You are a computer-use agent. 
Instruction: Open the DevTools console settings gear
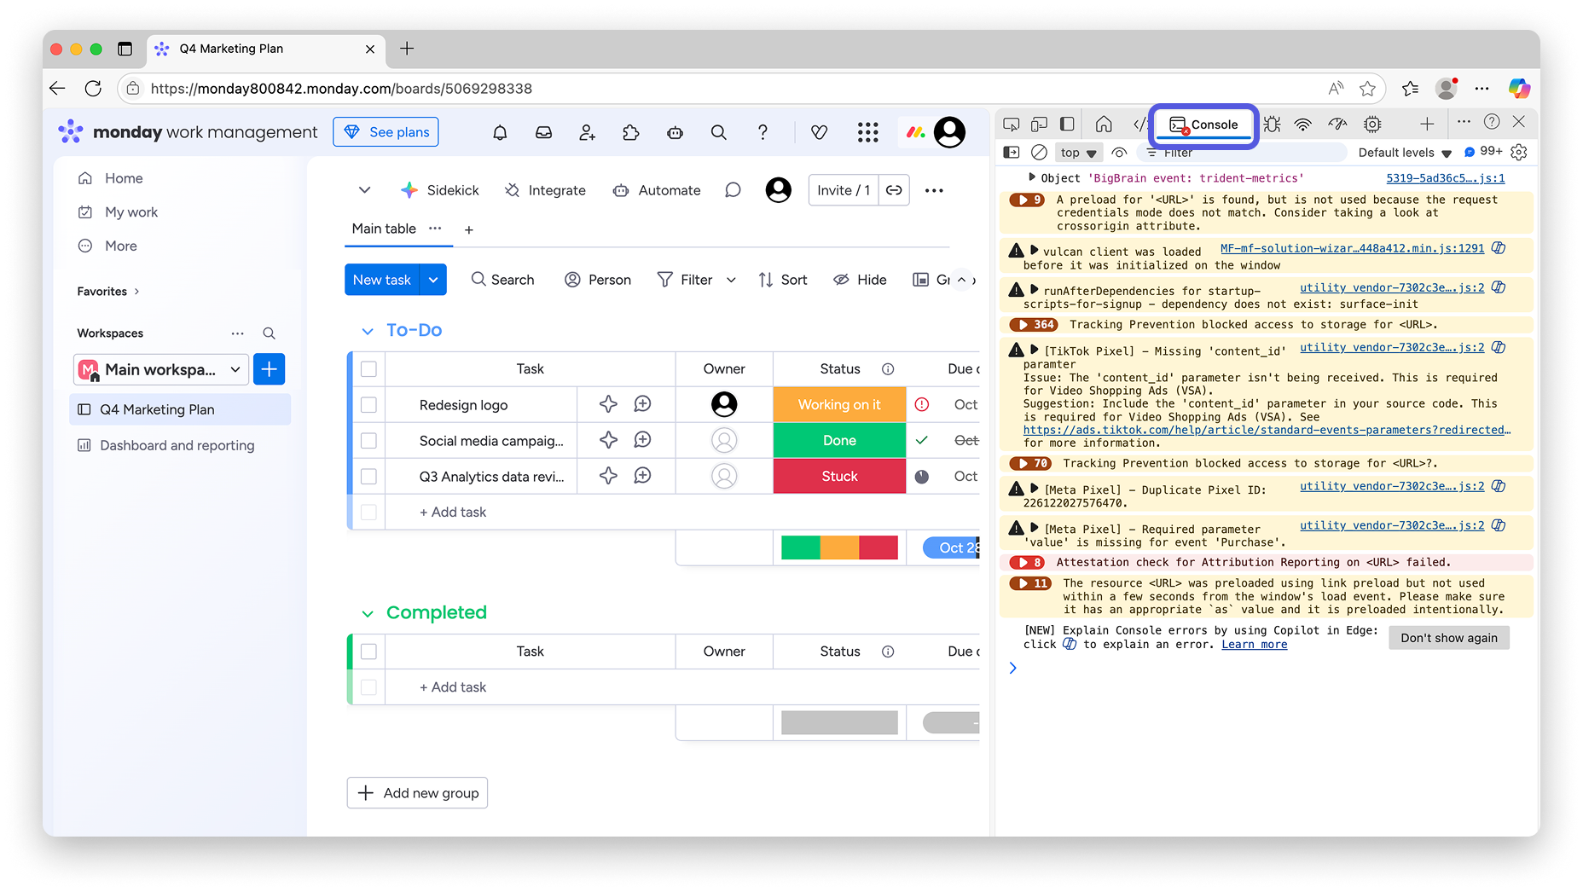tap(1519, 153)
